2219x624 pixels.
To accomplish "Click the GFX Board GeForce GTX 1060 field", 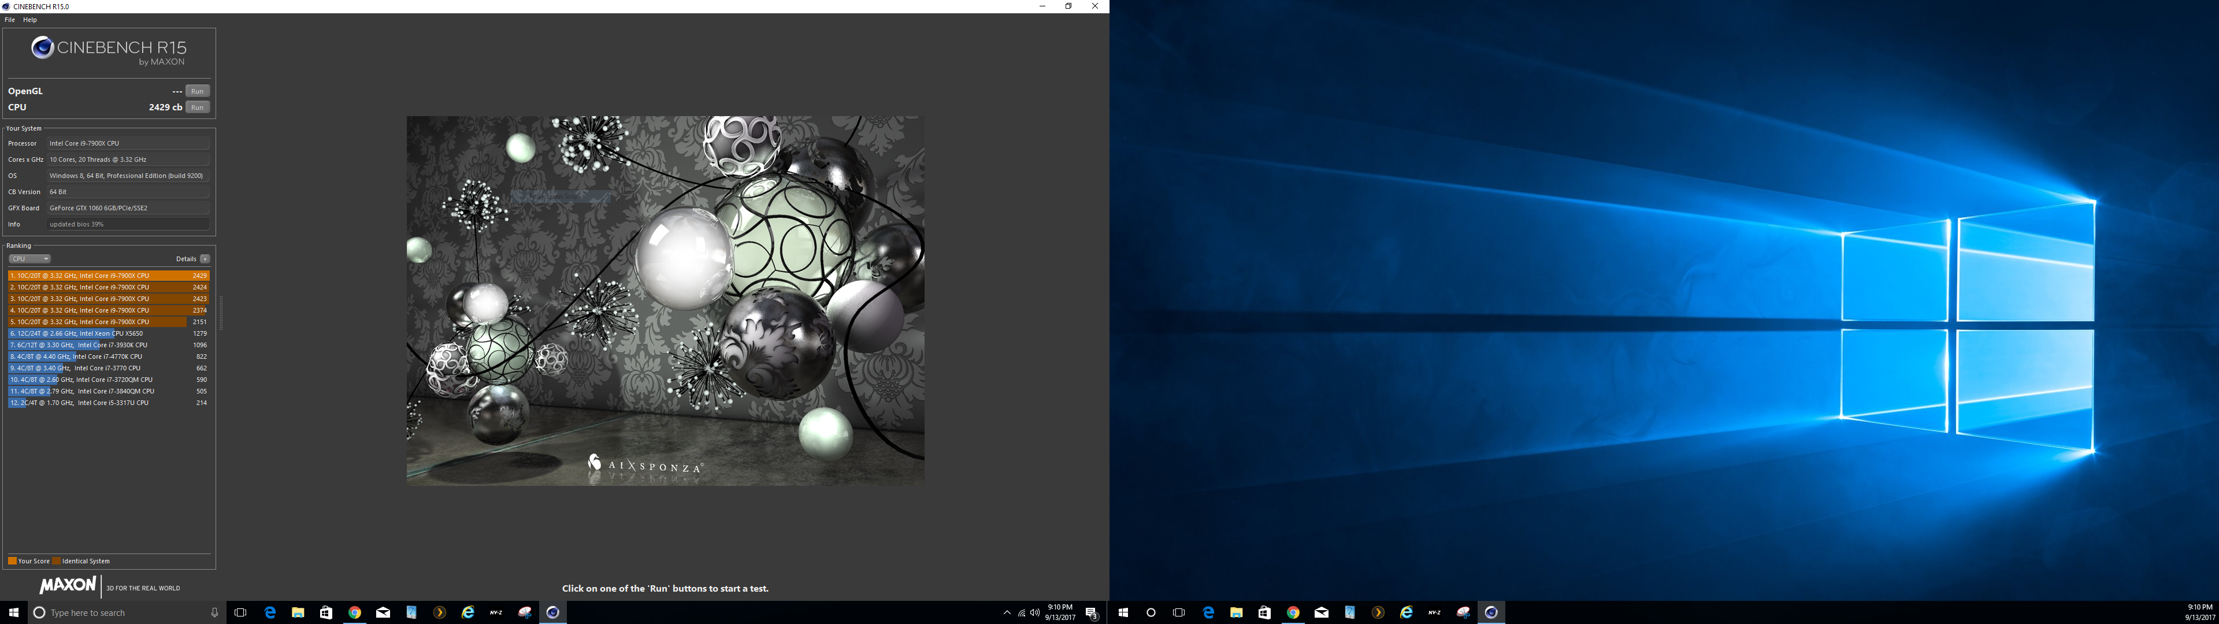I will click(x=128, y=208).
